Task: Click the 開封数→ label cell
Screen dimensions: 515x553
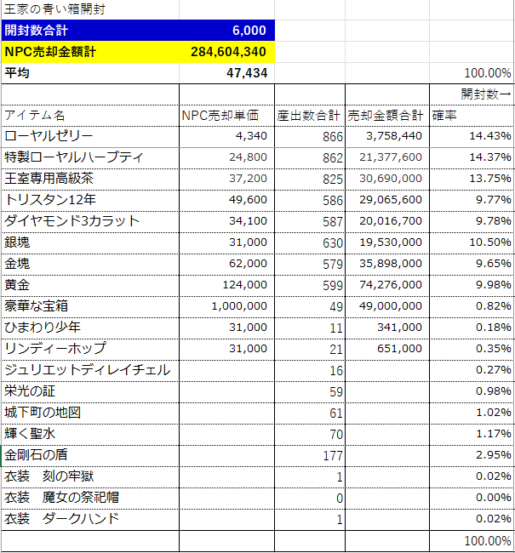Action: (x=471, y=94)
